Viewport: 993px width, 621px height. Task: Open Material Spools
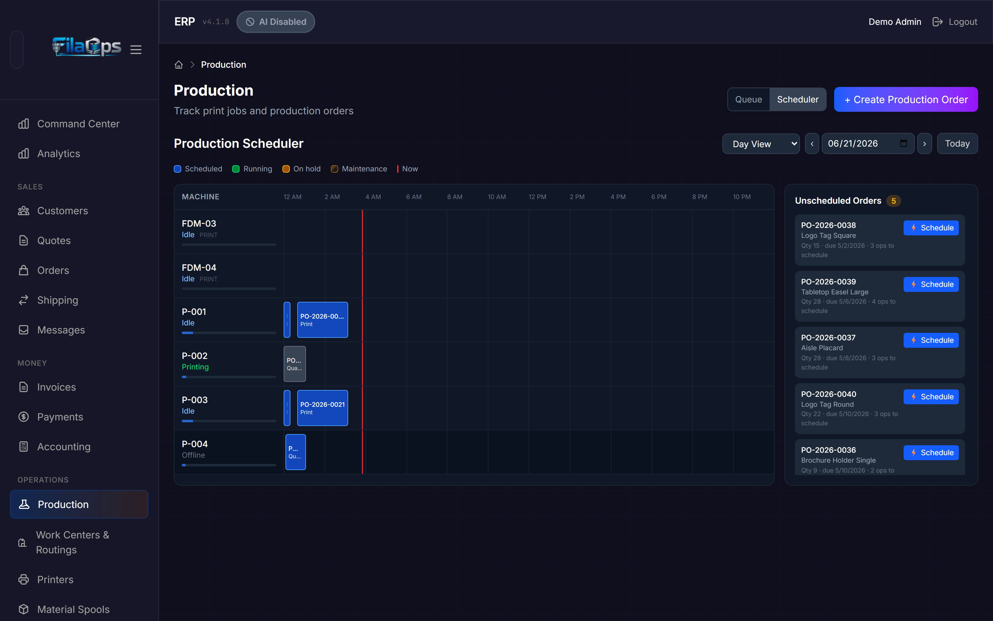79,609
